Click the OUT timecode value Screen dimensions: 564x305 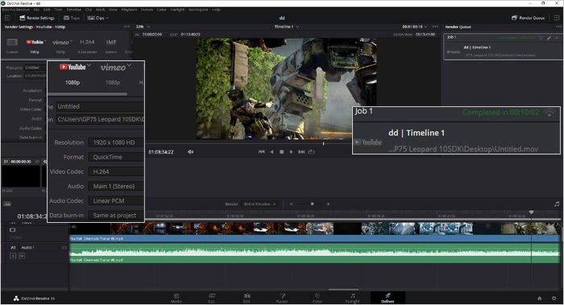point(191,35)
